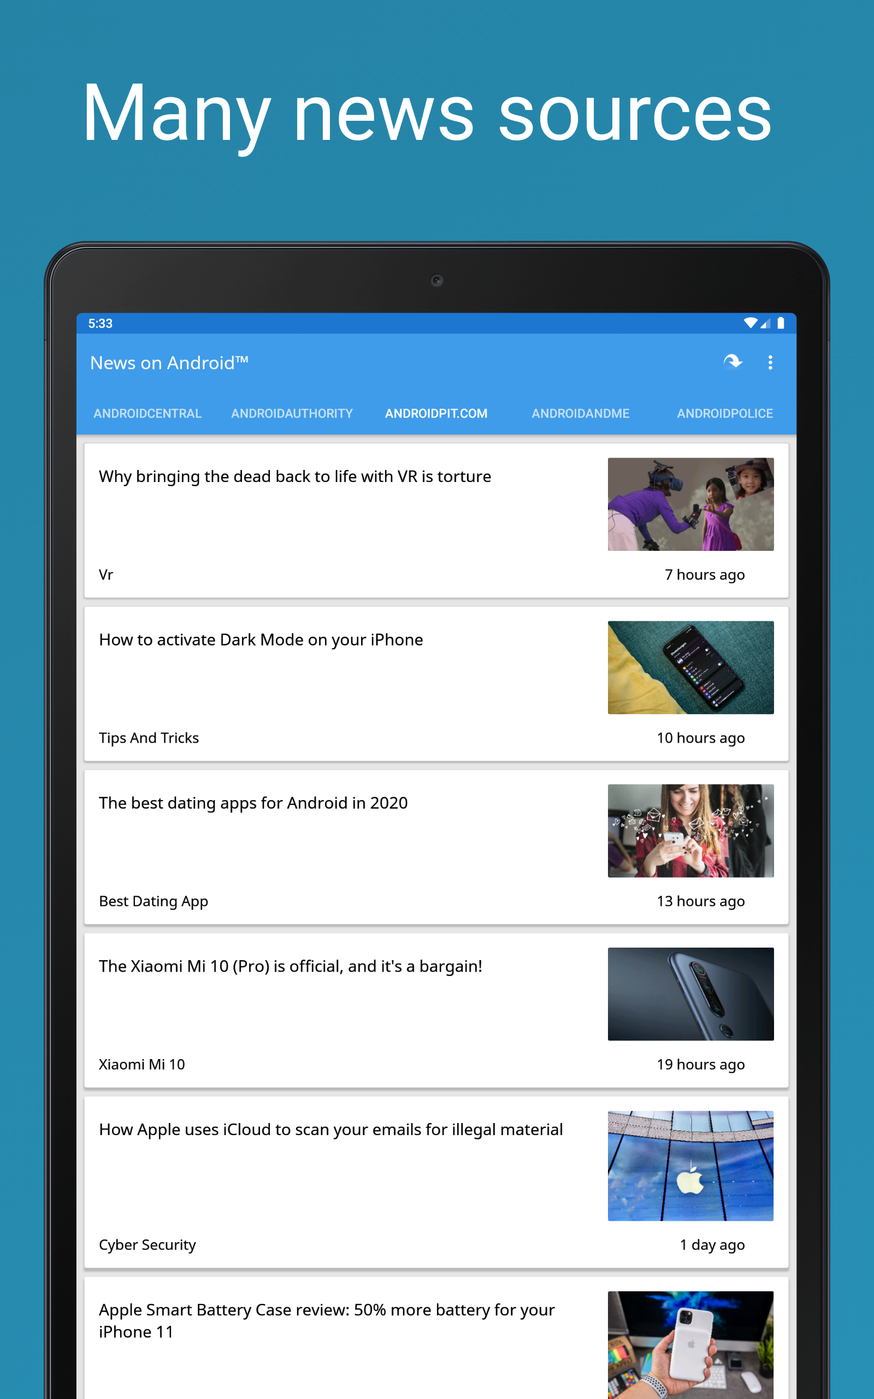Select the ANDROIDPIT.COM tab
Viewport: 874px width, 1399px height.
tap(436, 413)
